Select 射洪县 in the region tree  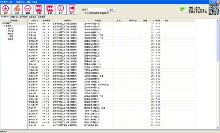tap(11, 34)
